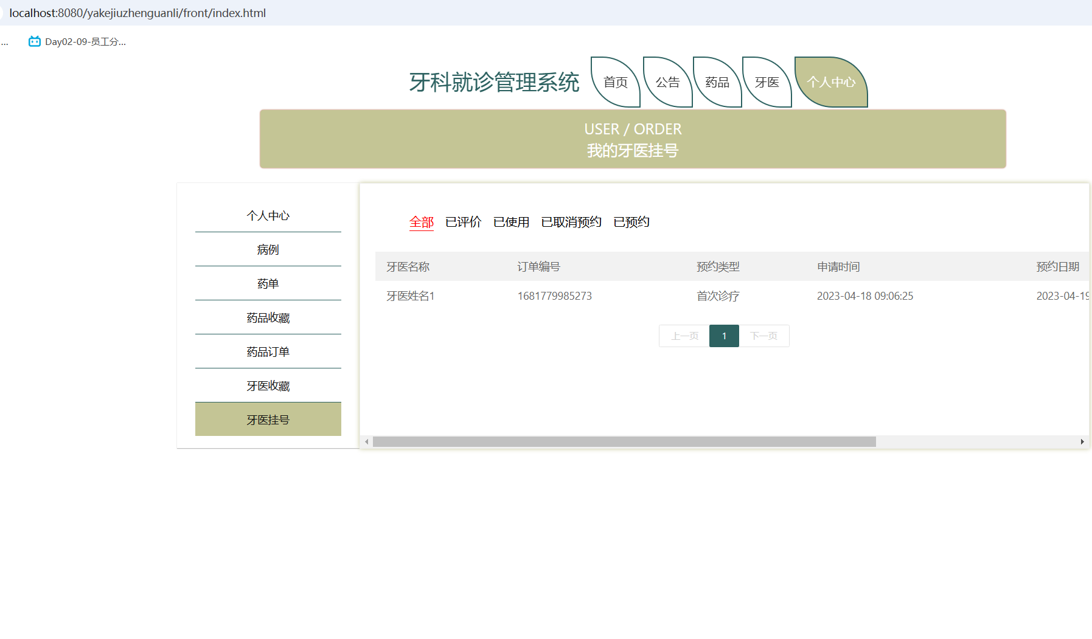The image size is (1092, 639).
Task: Click the 我的牙医挂号 banner heading
Action: point(633,150)
